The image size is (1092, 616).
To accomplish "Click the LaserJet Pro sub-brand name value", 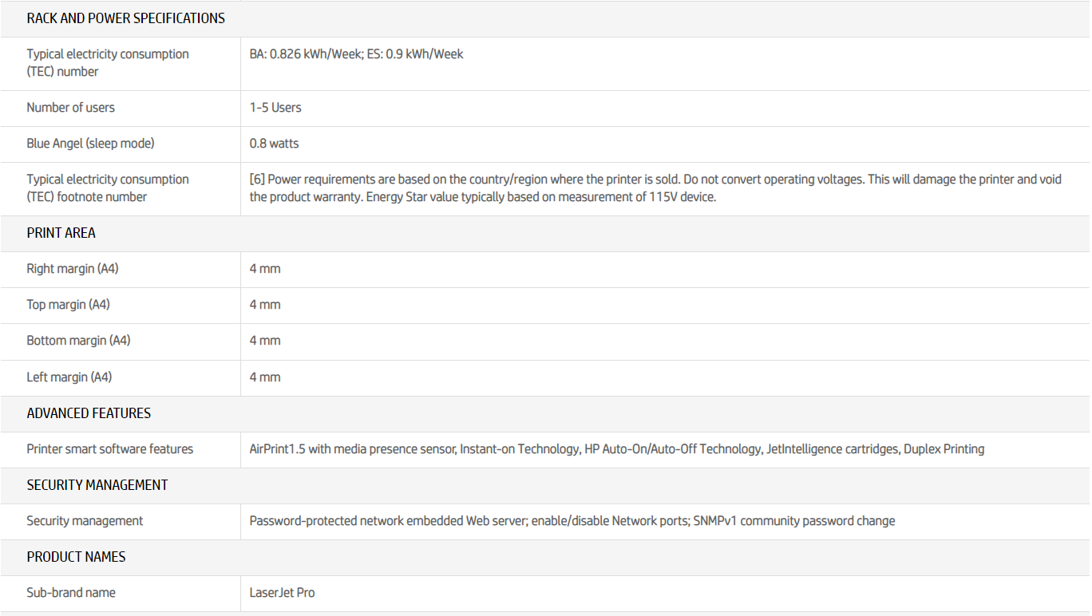I will [282, 593].
